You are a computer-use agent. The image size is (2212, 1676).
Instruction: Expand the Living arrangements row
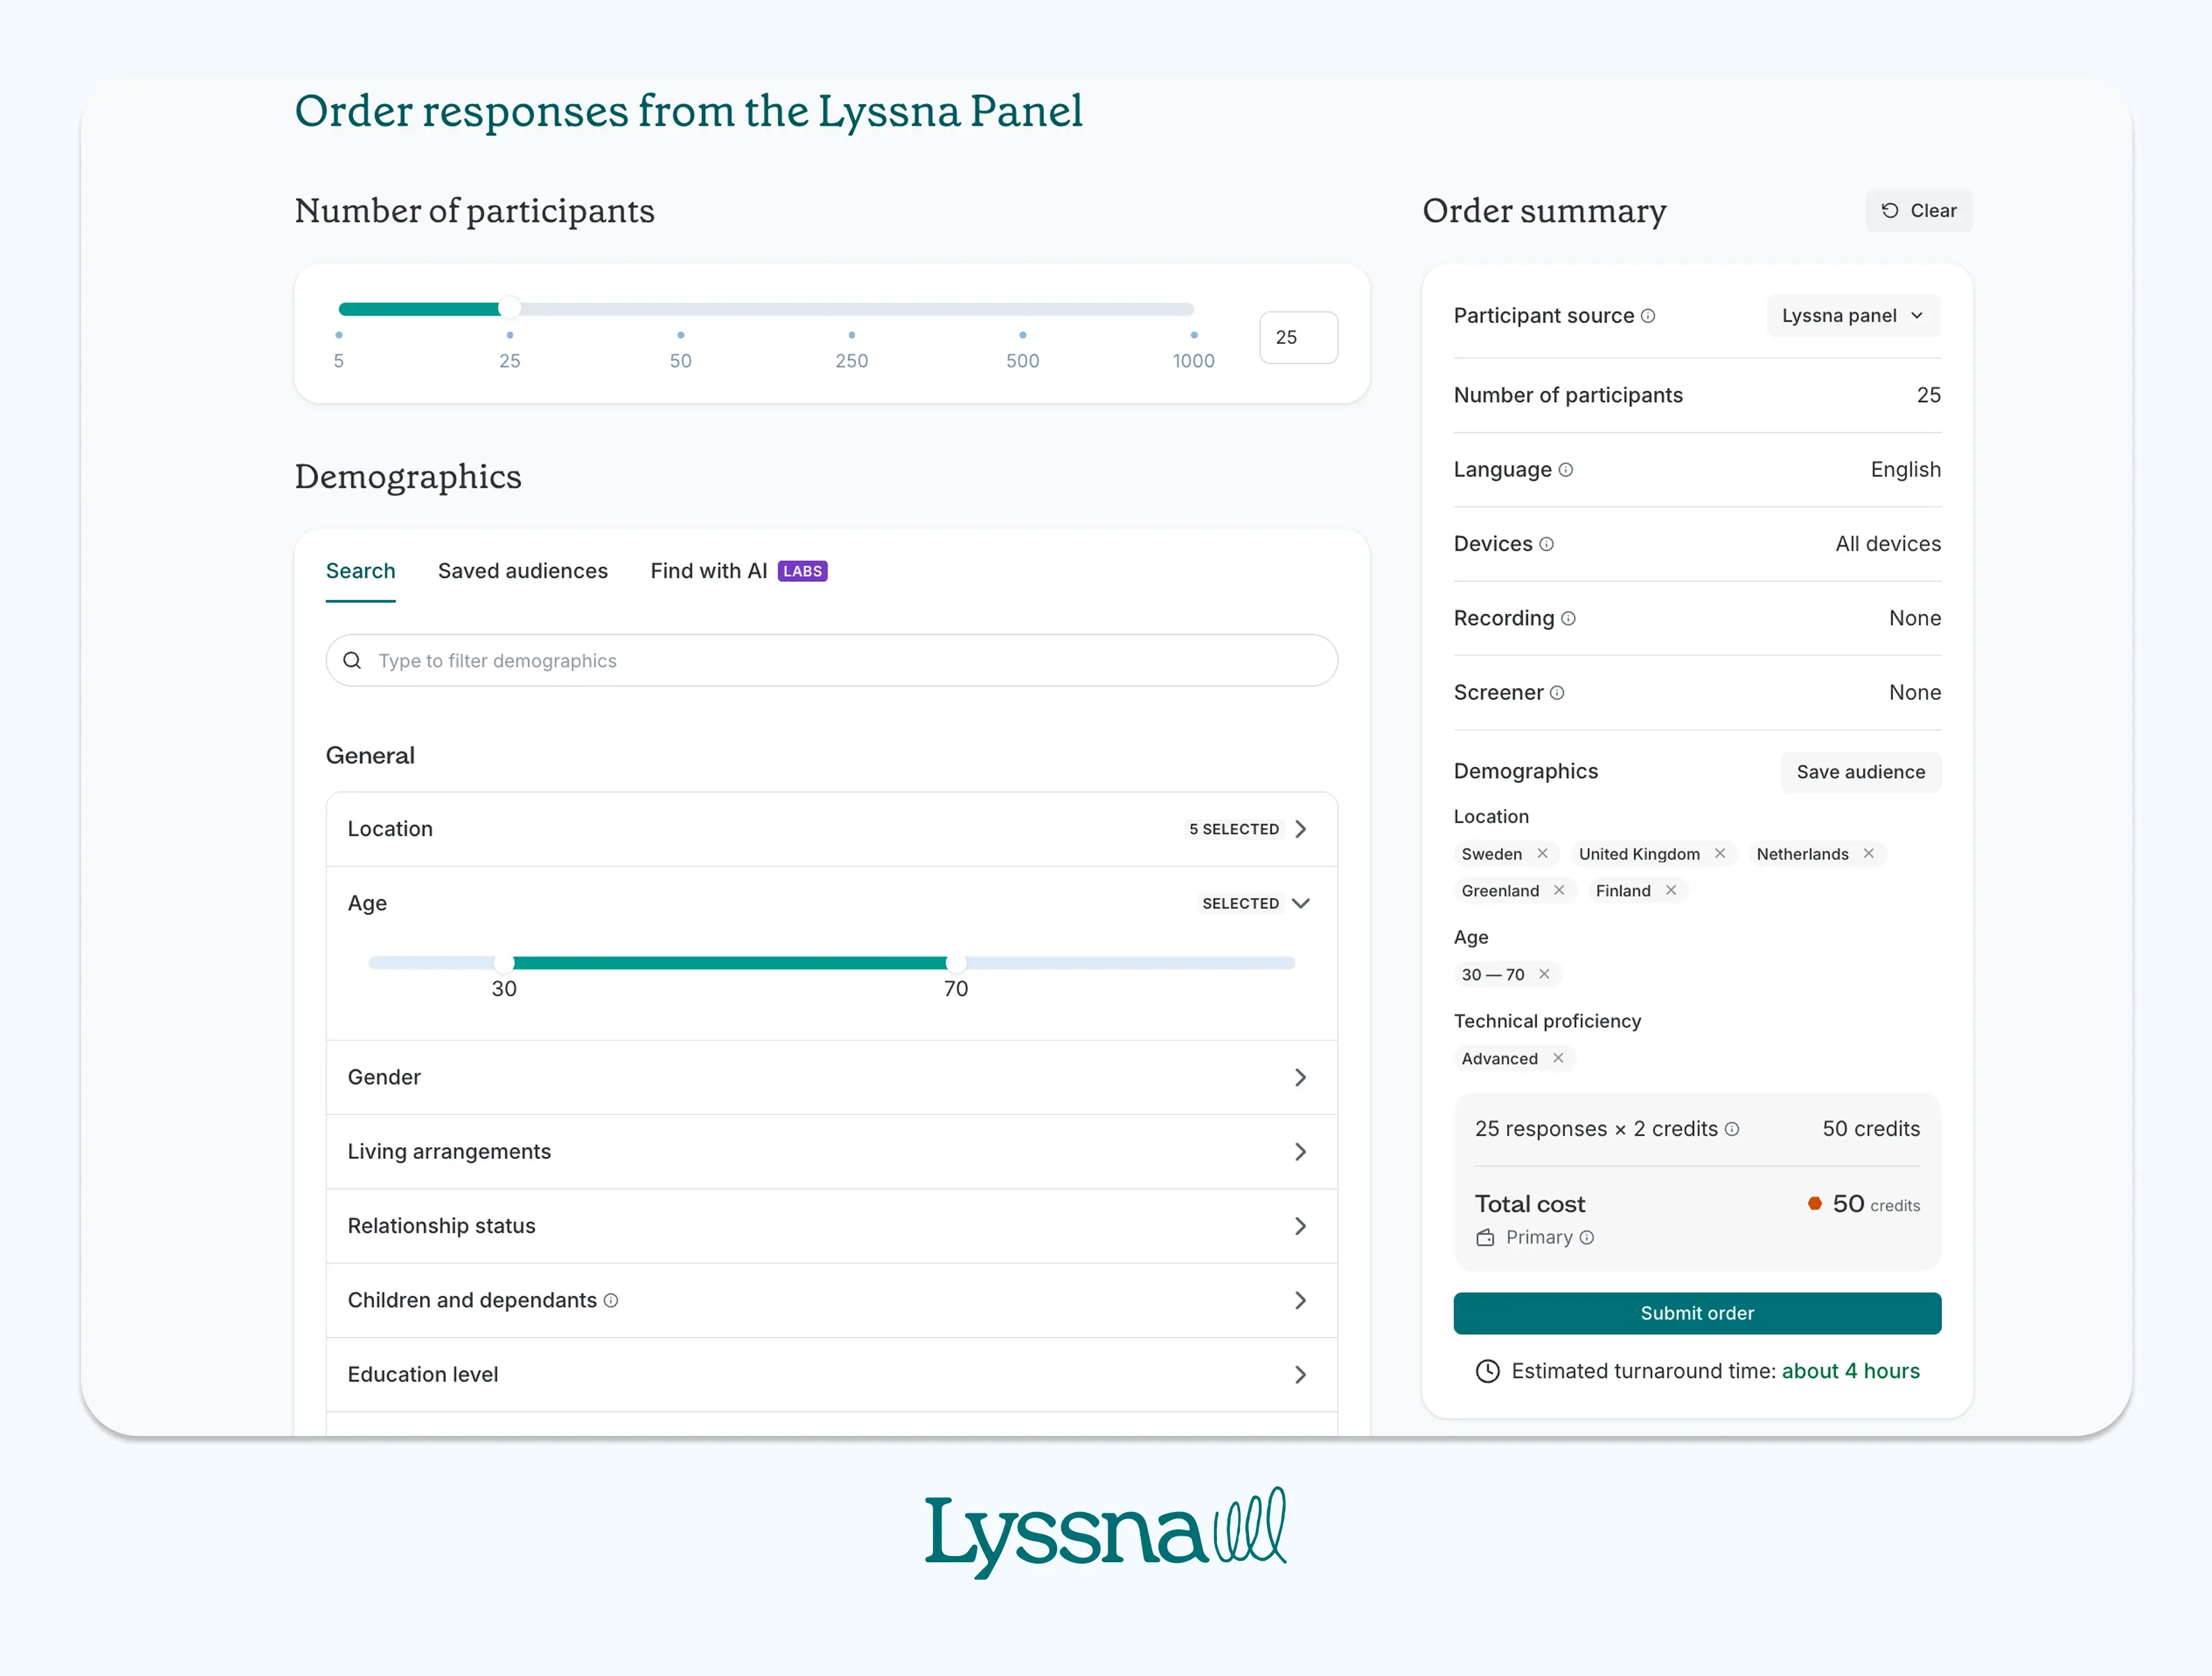click(x=832, y=1152)
